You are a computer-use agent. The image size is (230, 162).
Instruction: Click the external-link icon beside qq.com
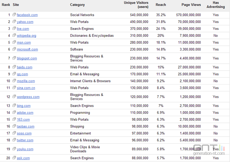[14, 74]
